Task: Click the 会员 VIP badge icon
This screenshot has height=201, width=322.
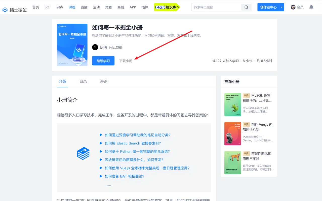Action: click(x=293, y=7)
